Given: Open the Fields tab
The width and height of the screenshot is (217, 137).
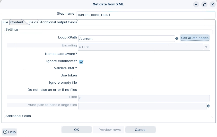Looking at the screenshot, I should point(33,22).
